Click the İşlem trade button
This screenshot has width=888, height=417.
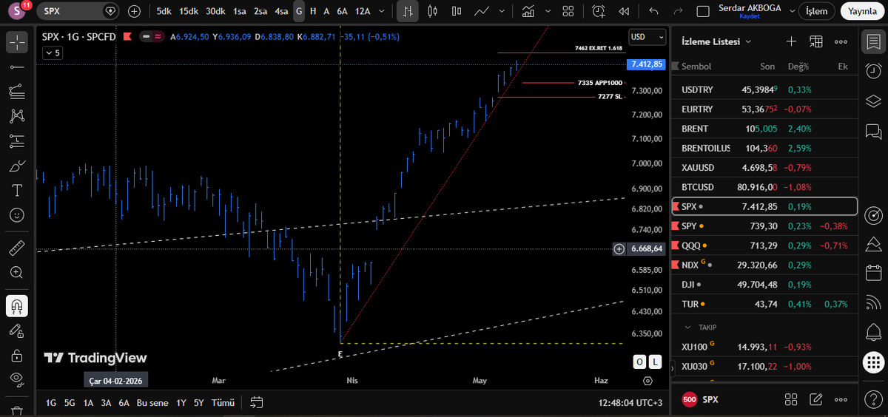pos(816,11)
